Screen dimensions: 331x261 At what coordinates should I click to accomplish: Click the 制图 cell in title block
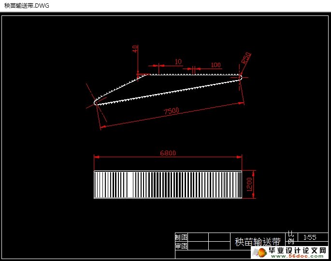pyautogui.click(x=181, y=237)
